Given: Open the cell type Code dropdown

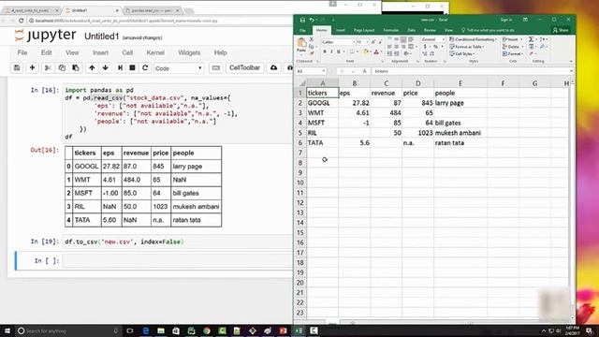Looking at the screenshot, I should pyautogui.click(x=179, y=68).
